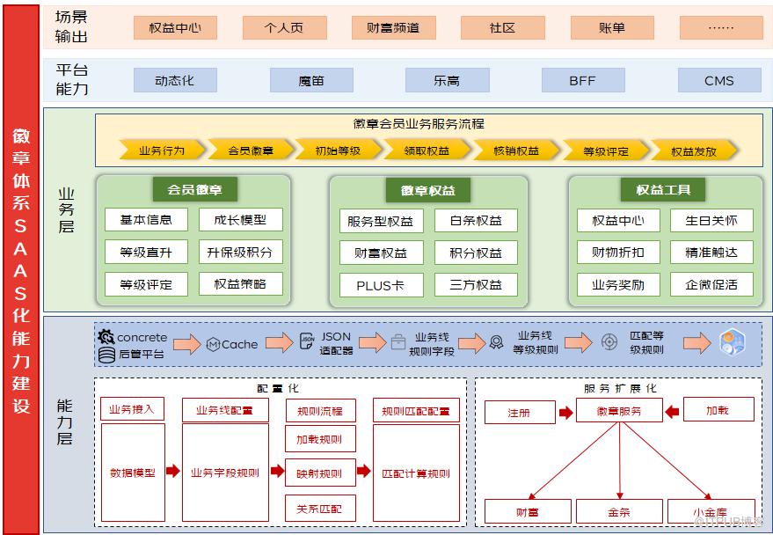The height and width of the screenshot is (535, 773).
Task: Click the 注册 box
Action: click(520, 412)
